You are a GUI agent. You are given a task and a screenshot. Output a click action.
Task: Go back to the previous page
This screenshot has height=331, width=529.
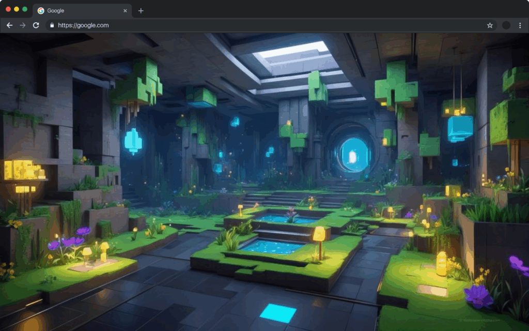tap(9, 25)
